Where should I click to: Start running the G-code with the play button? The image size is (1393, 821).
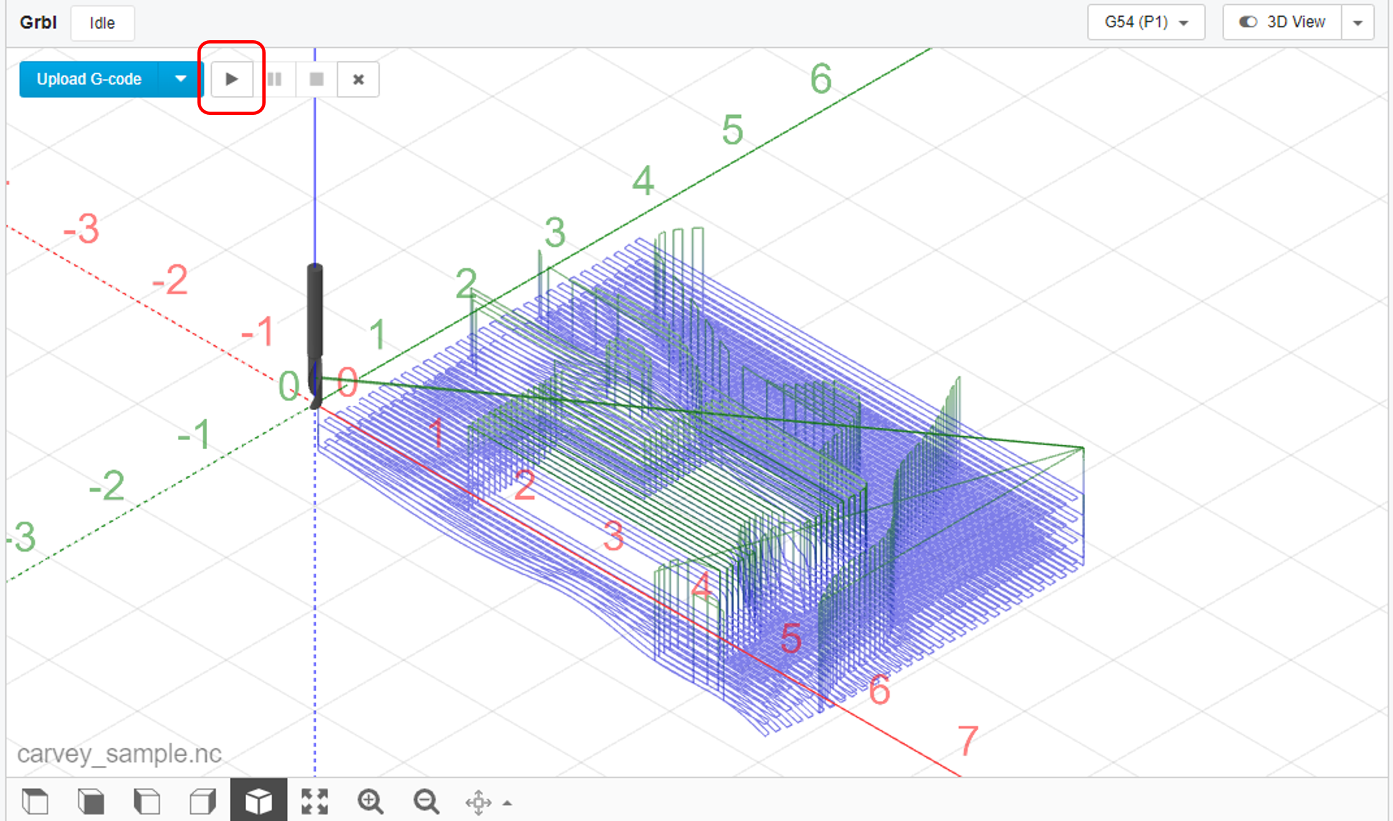coord(232,79)
